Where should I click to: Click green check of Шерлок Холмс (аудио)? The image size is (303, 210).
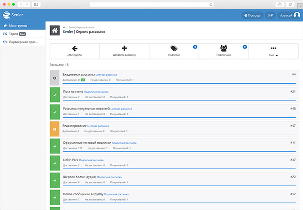click(x=55, y=180)
